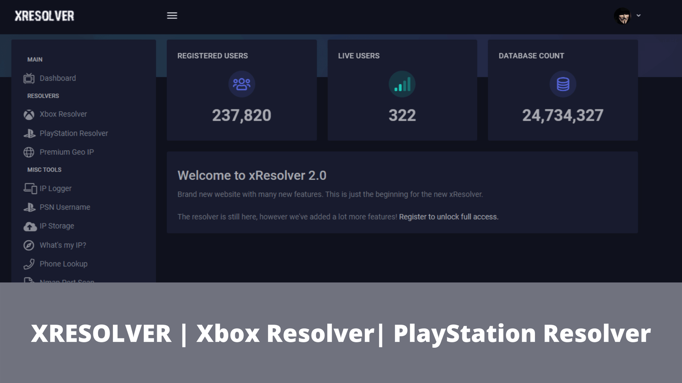This screenshot has width=682, height=383.
Task: Click the What's my IP compass icon
Action: coord(29,245)
